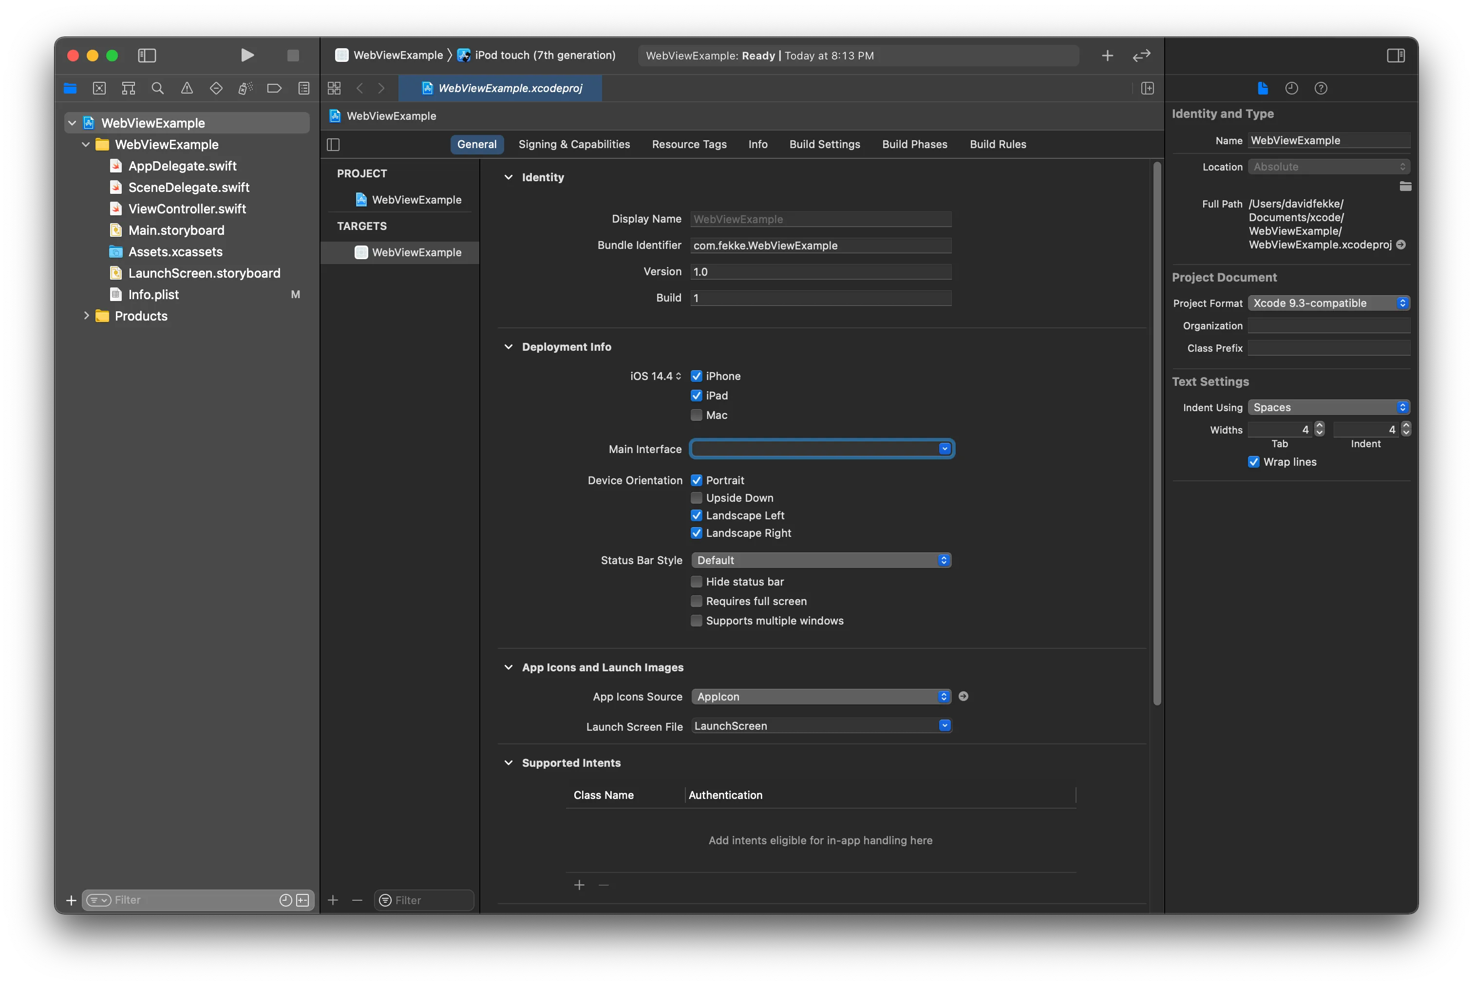
Task: Add an editor pane on the right
Action: tap(1147, 88)
